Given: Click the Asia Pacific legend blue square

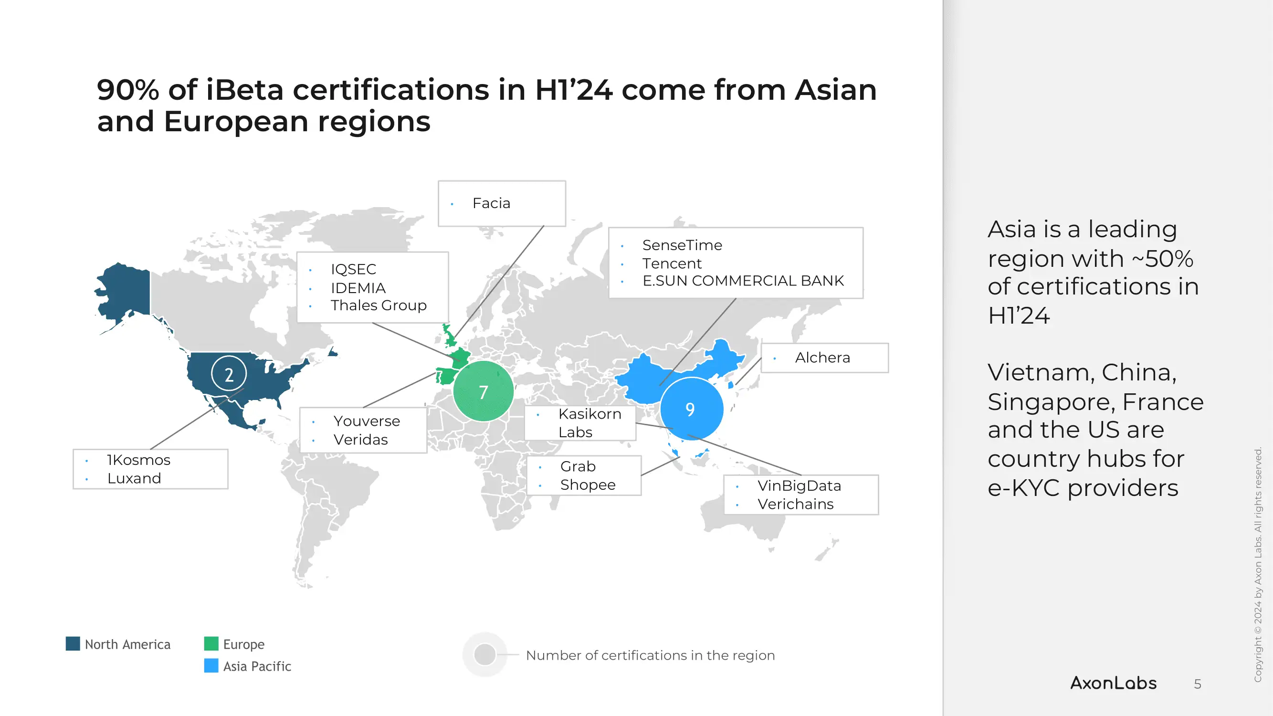Looking at the screenshot, I should pos(211,665).
